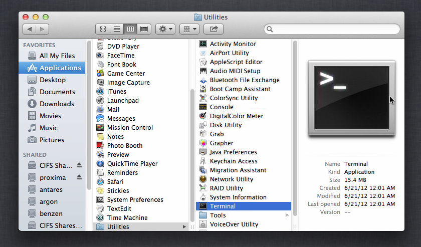The width and height of the screenshot is (421, 247).
Task: Select benzen in Shared list
Action: click(52, 214)
